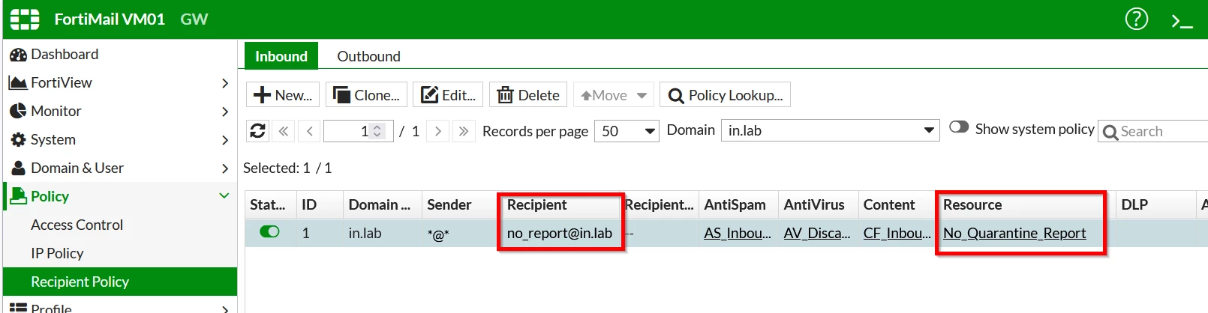Open the AV_Disca... antivirus profile link

click(x=817, y=233)
